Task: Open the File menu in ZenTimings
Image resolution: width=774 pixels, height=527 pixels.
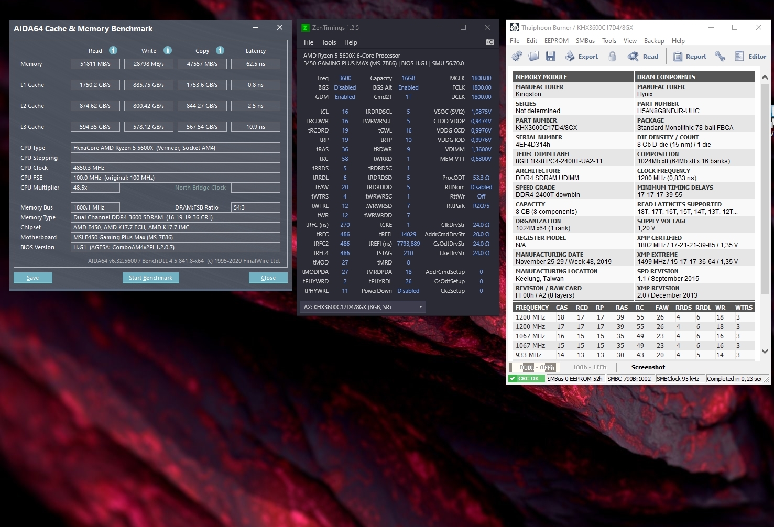Action: 309,42
